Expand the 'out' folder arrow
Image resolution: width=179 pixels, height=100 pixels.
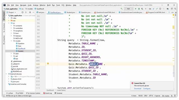pos(9,21)
